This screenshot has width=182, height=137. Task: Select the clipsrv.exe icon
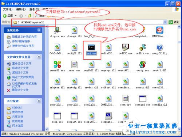57,30
